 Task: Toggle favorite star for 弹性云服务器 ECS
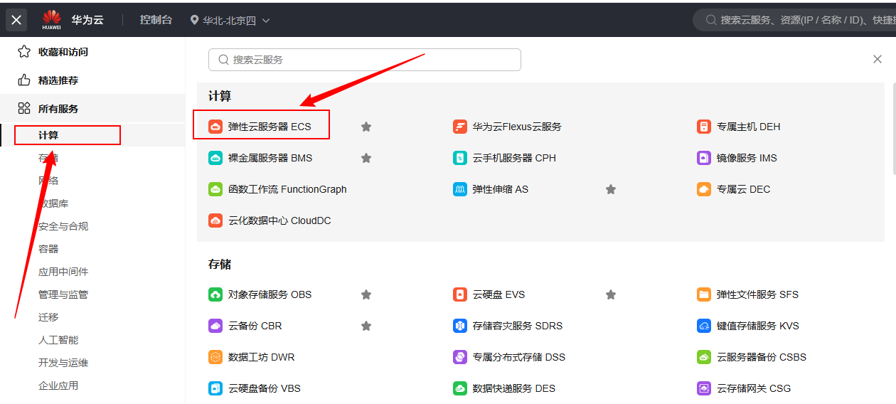366,127
